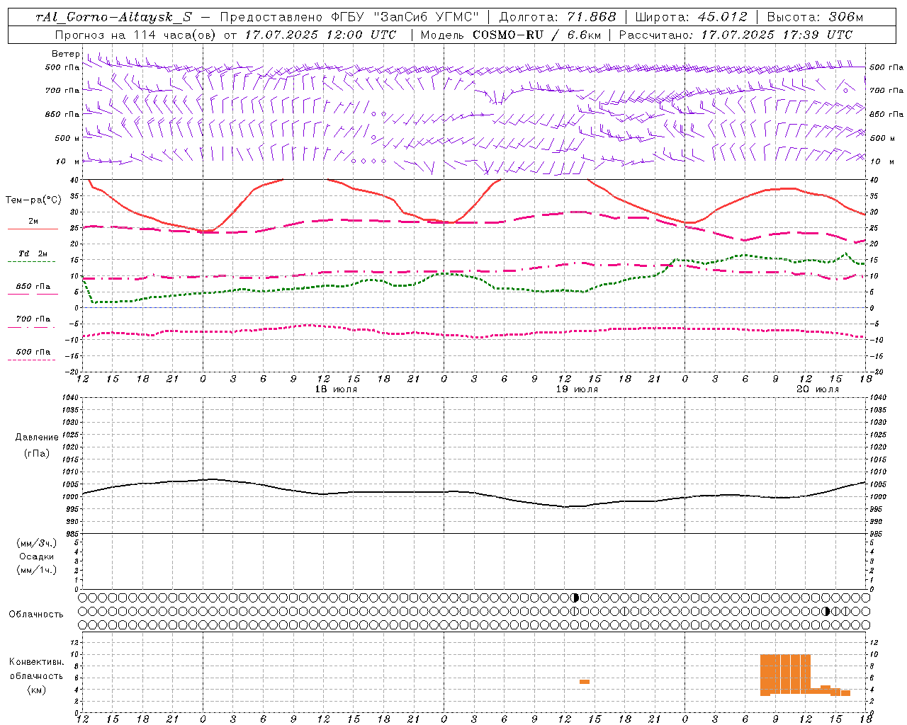Click the 2м temperature legend line sample
This screenshot has height=725, width=907.
33,229
